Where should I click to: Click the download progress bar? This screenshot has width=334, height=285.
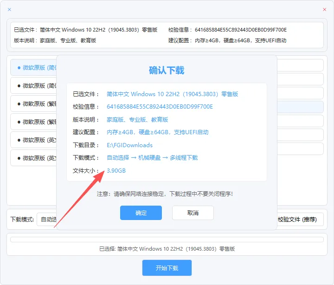(x=167, y=240)
